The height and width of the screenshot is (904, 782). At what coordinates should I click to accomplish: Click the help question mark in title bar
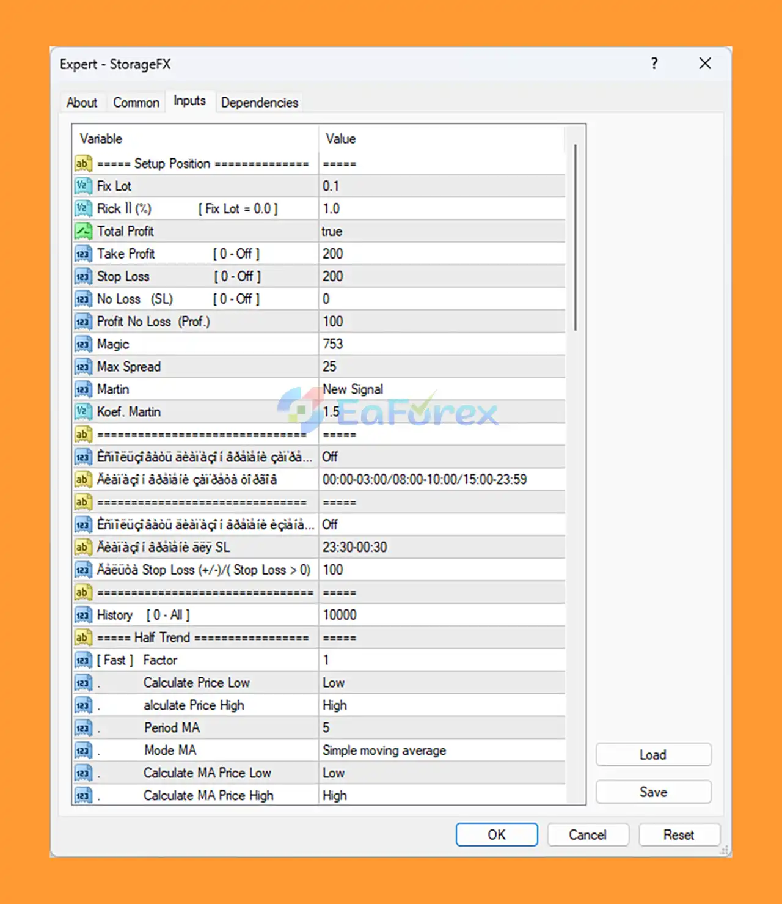[x=654, y=64]
